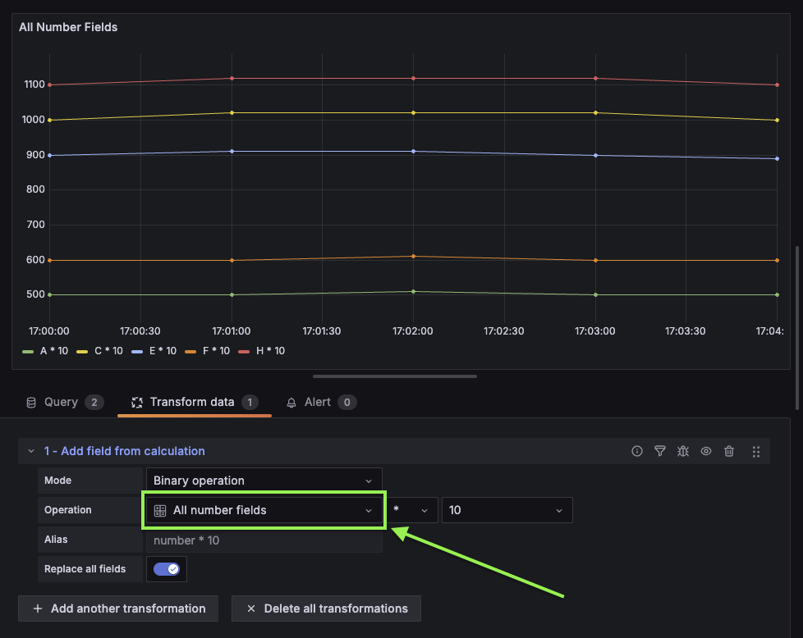Toggle the Replace all fields switch
Viewport: 803px width, 638px height.
pyautogui.click(x=167, y=569)
